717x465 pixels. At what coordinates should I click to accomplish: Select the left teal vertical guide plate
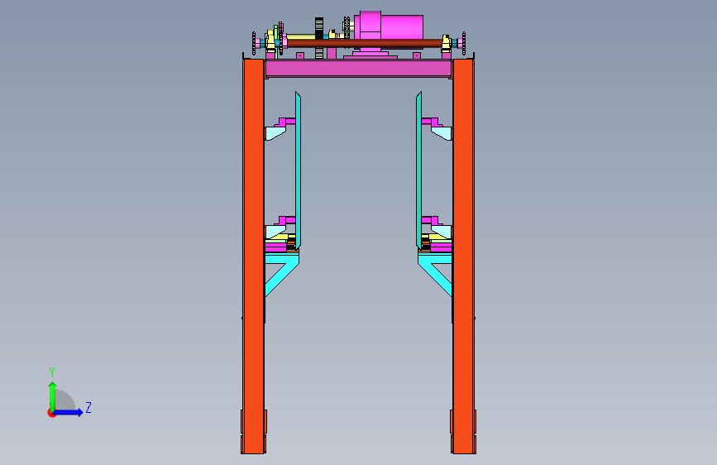(x=299, y=170)
